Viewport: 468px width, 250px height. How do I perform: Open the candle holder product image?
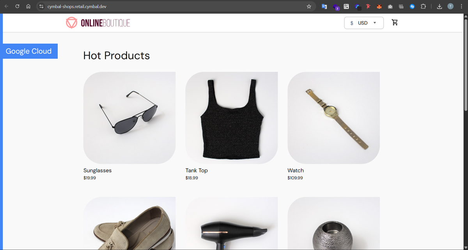coord(334,223)
